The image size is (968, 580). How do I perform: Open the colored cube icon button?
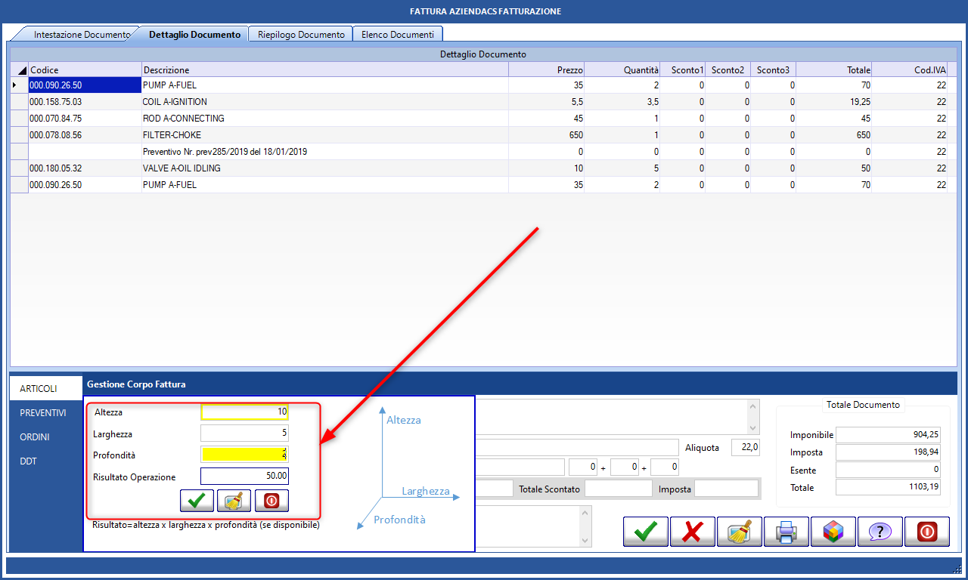(x=833, y=532)
